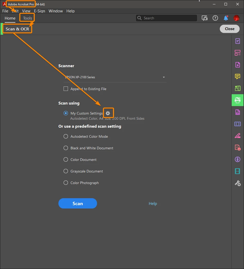This screenshot has height=269, width=244.
Task: Click the Scan using heading
Action: click(69, 103)
